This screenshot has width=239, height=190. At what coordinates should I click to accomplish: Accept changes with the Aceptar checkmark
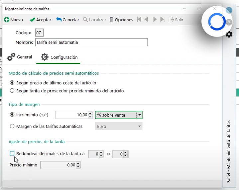click(41, 20)
